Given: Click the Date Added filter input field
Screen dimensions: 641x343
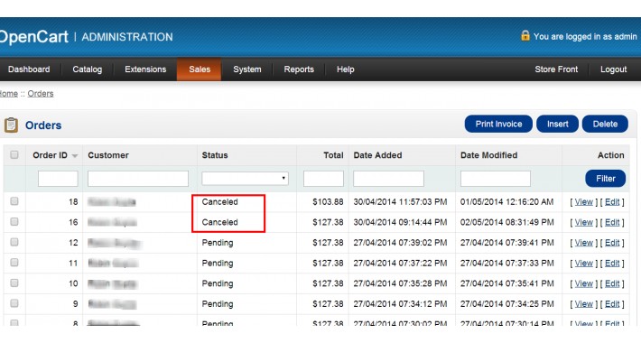Looking at the screenshot, I should (388, 179).
